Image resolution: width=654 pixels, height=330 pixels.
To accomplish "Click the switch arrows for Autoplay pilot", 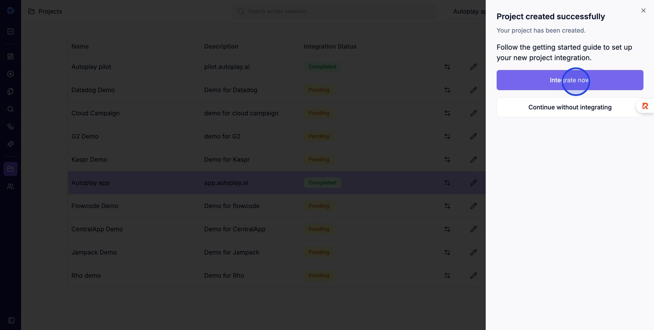I will 447,67.
